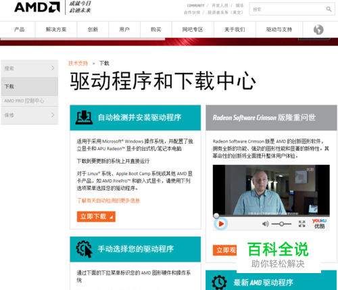
Task: Open AMD PRO 控制中心 sidebar link
Action: [24, 101]
